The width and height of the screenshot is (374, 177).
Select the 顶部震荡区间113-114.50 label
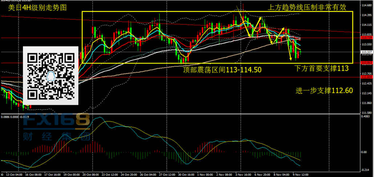tap(222, 70)
